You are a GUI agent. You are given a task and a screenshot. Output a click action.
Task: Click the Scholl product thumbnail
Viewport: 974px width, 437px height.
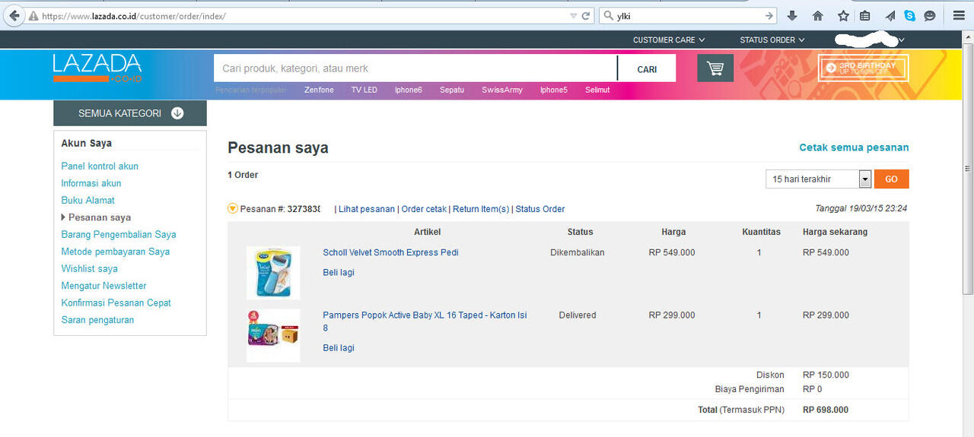(x=273, y=273)
